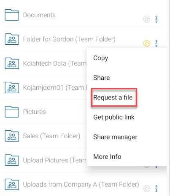Toggle favorite star for Uploads from Company A

click(x=147, y=189)
